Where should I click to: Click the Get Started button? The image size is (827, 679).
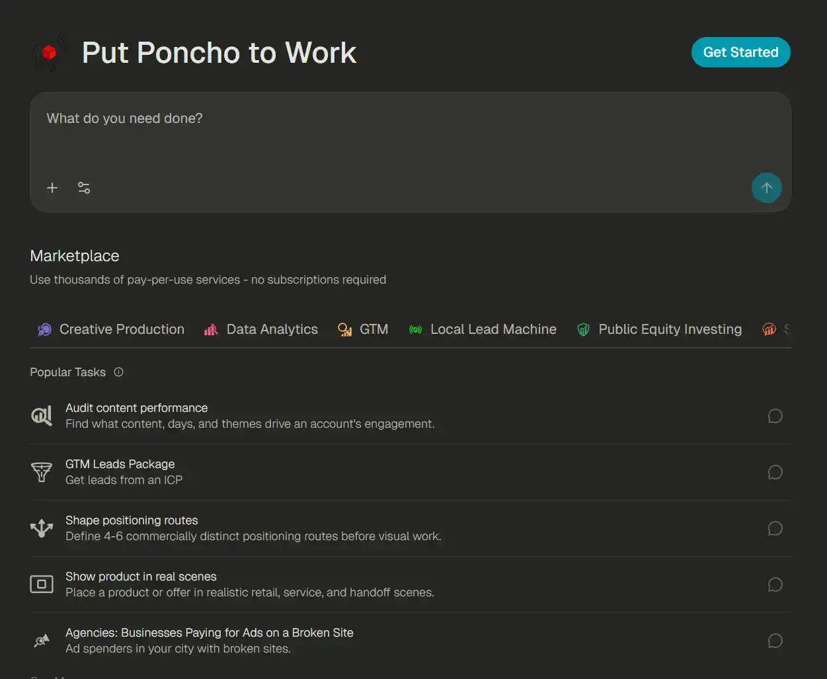pyautogui.click(x=740, y=52)
